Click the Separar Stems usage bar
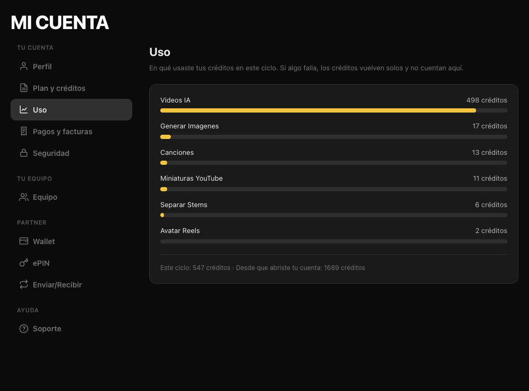Screen dimensions: 529x391 coord(334,215)
